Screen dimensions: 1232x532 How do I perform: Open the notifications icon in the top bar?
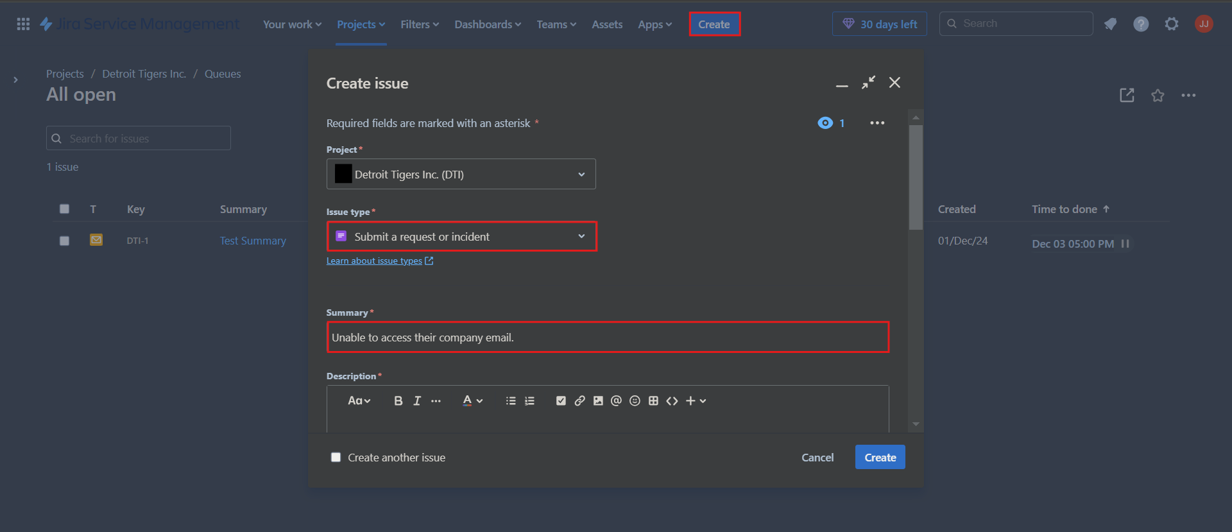[1110, 24]
